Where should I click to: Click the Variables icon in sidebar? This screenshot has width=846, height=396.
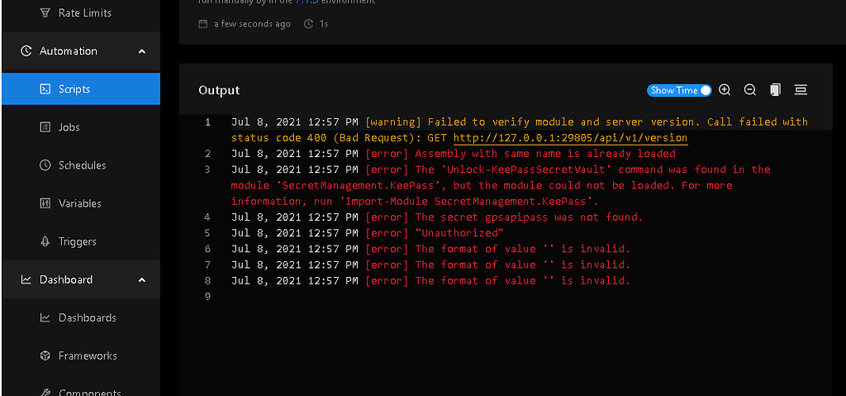pos(45,203)
